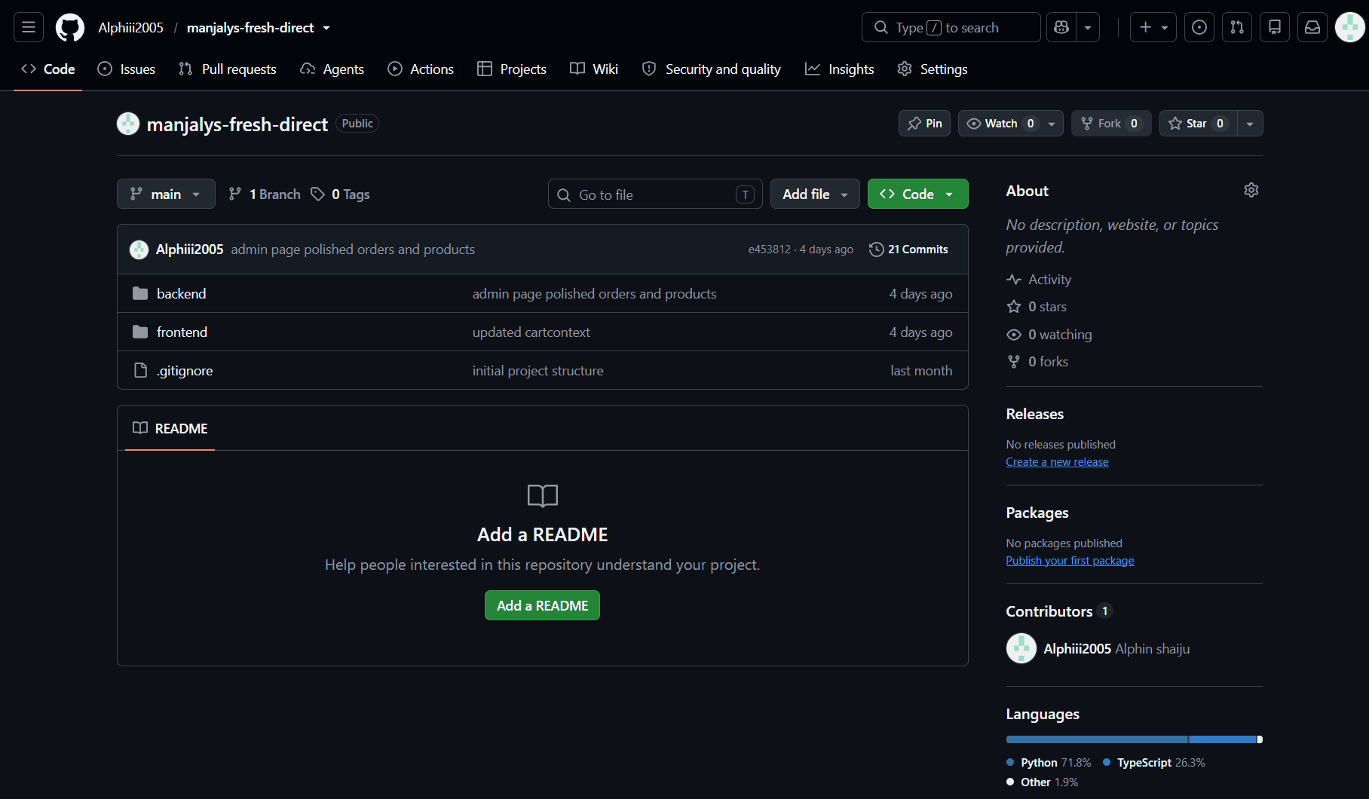Select the README tab
Screen dimensions: 1369x799
click(x=170, y=429)
